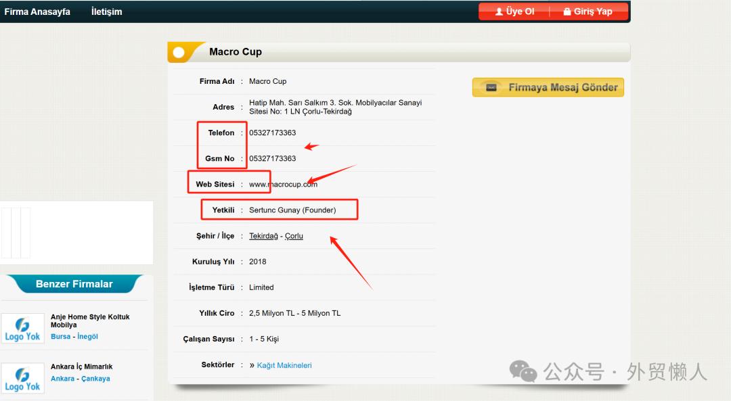
Task: Select the founding year 2018
Action: [257, 262]
